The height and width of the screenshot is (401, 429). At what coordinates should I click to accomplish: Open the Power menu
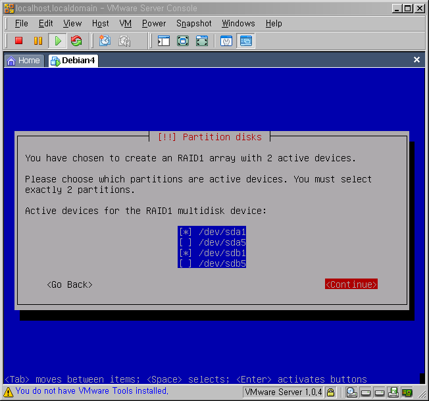[154, 23]
